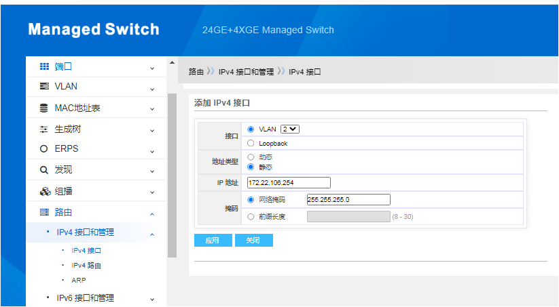The height and width of the screenshot is (307, 559).
Task: Click the multicast icon beside 组播
Action: (45, 191)
